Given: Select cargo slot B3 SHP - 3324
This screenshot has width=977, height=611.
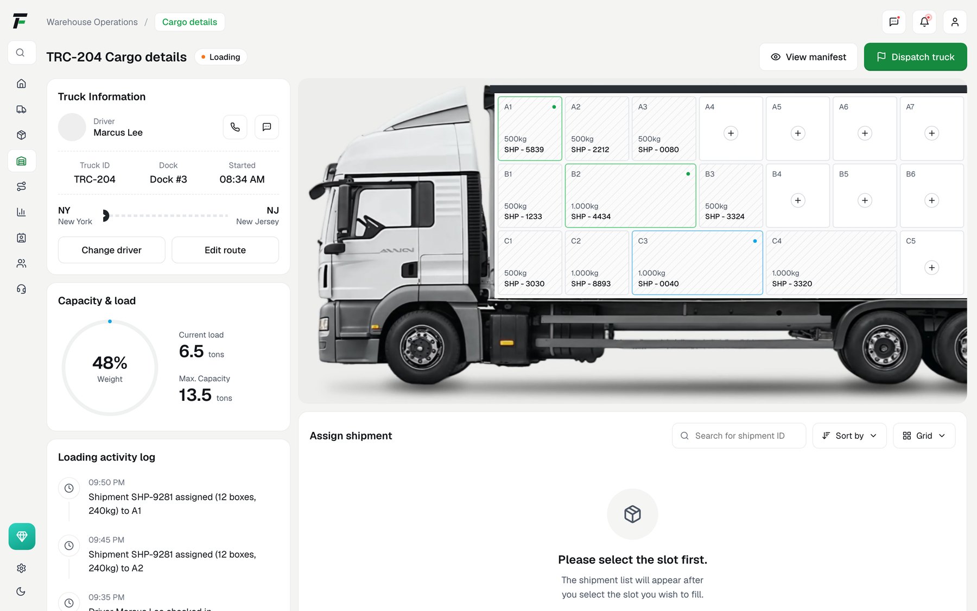Looking at the screenshot, I should 731,196.
